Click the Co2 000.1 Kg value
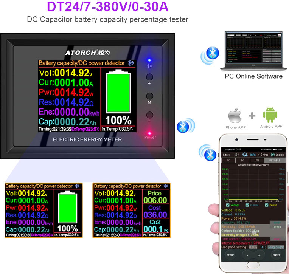This screenshot has height=274, width=289. pos(156,229)
